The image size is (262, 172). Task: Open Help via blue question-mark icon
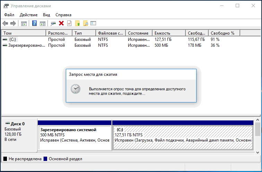[x=34, y=23]
